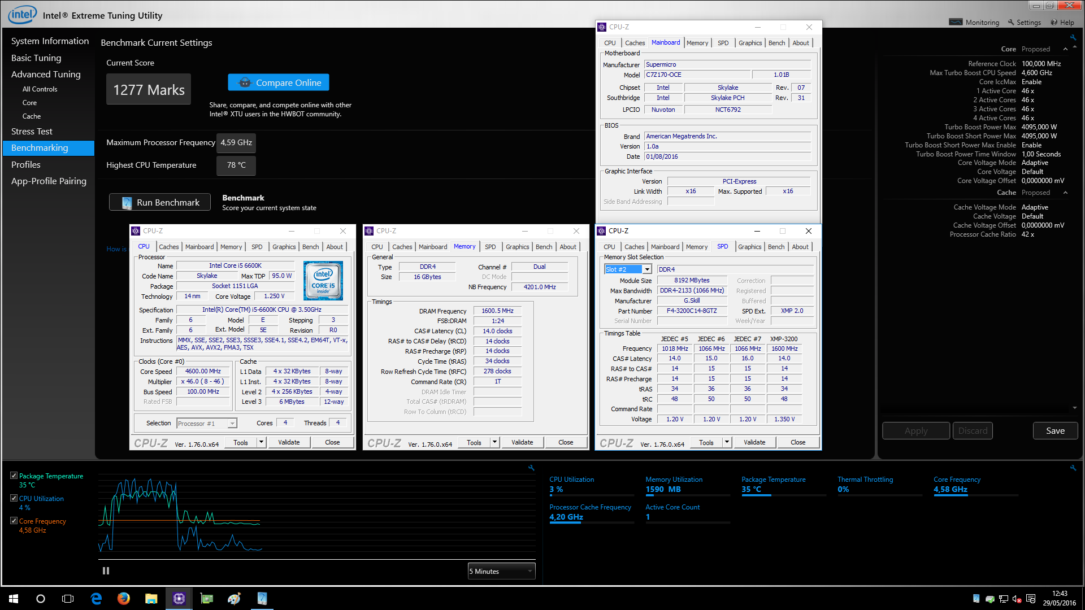Launch Microsoft Edge from taskbar
The height and width of the screenshot is (610, 1085).
pyautogui.click(x=96, y=599)
